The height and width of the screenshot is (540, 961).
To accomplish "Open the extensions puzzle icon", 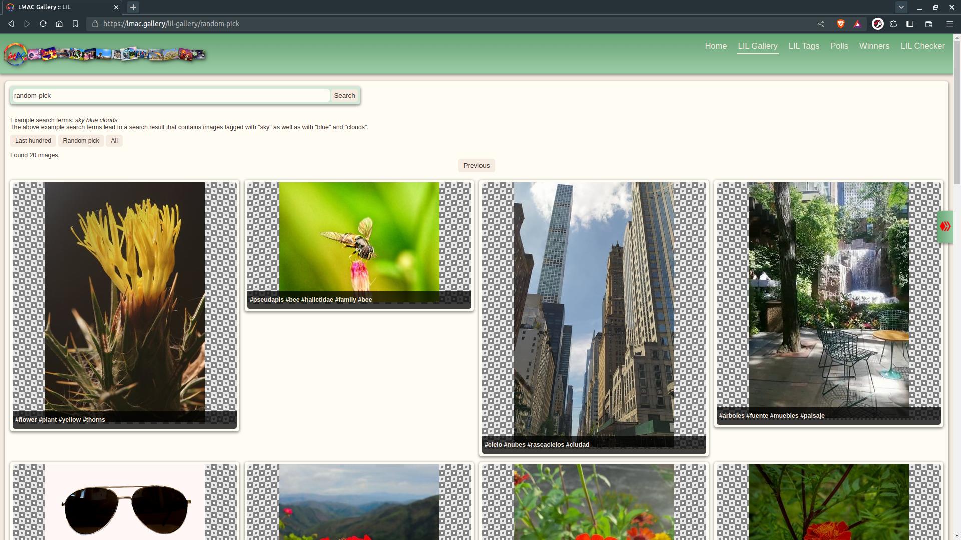I will point(894,24).
